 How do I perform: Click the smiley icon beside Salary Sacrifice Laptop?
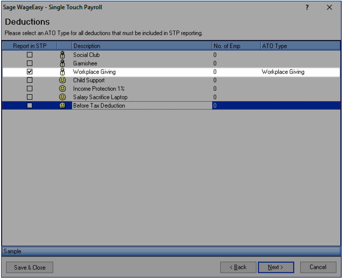click(x=63, y=97)
